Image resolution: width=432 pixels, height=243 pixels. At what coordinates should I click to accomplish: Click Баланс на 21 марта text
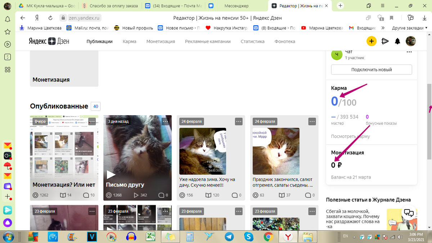click(351, 177)
